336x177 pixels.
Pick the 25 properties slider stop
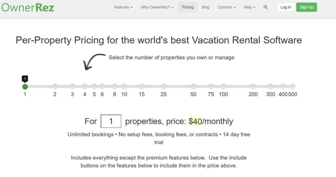164,87
